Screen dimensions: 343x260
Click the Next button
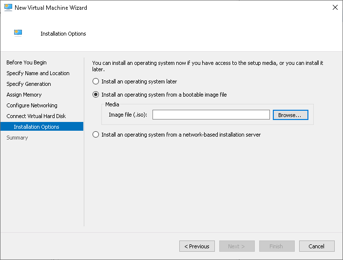[237, 246]
